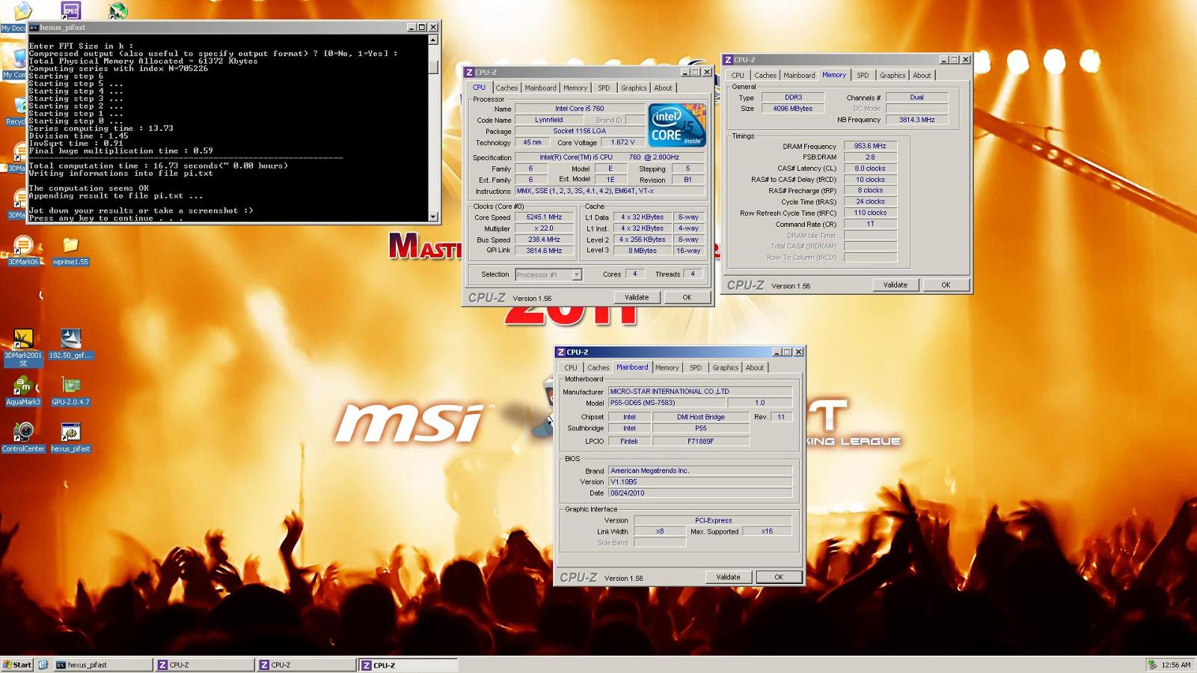Click the Link Width x8 value
The height and width of the screenshot is (673, 1197).
(660, 532)
